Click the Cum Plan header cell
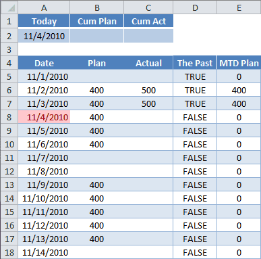This screenshot has width=261, height=259. click(x=97, y=21)
